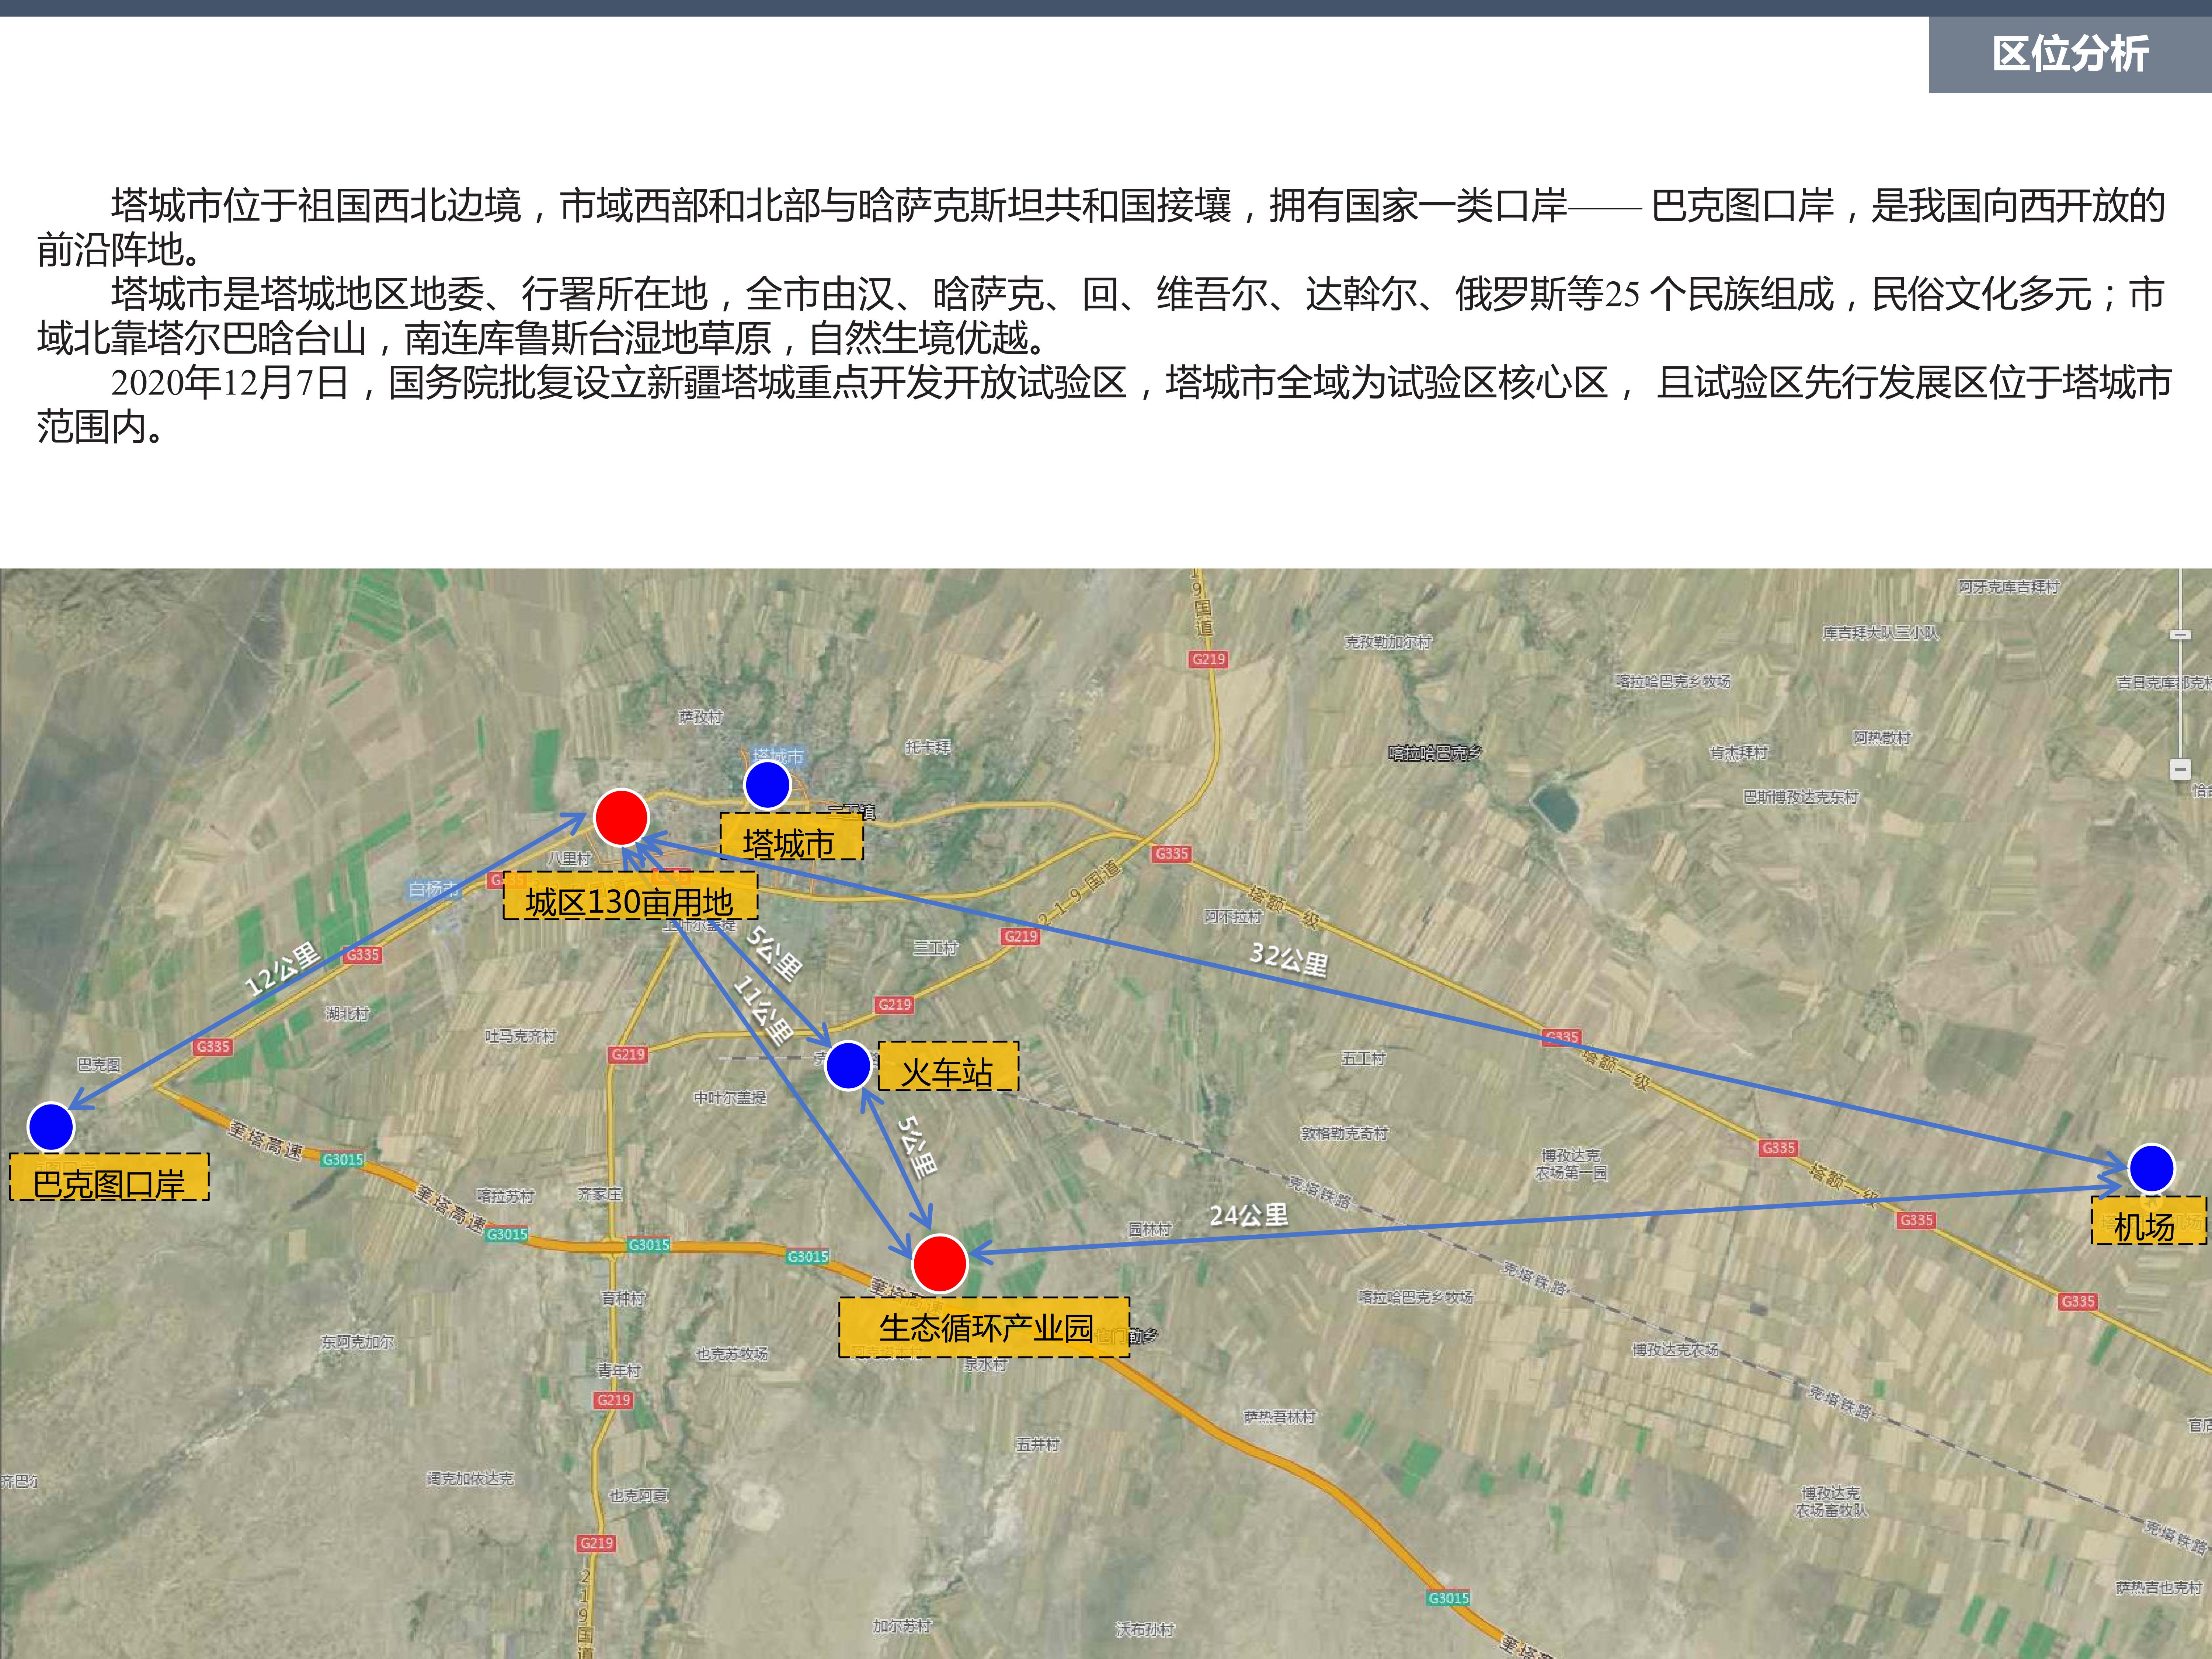2212x1659 pixels.
Task: Select the yellow 城区130亩用地 label box
Action: 630,896
